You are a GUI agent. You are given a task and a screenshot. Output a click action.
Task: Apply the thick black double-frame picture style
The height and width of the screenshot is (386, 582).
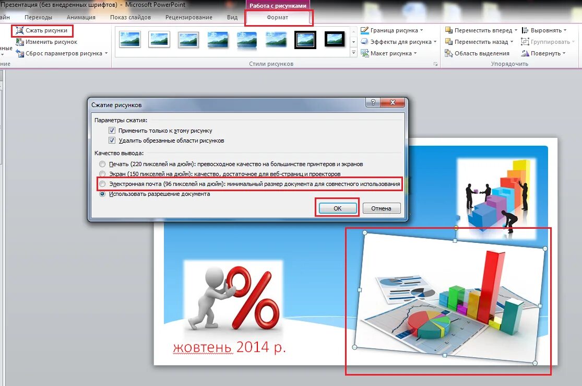tap(305, 39)
